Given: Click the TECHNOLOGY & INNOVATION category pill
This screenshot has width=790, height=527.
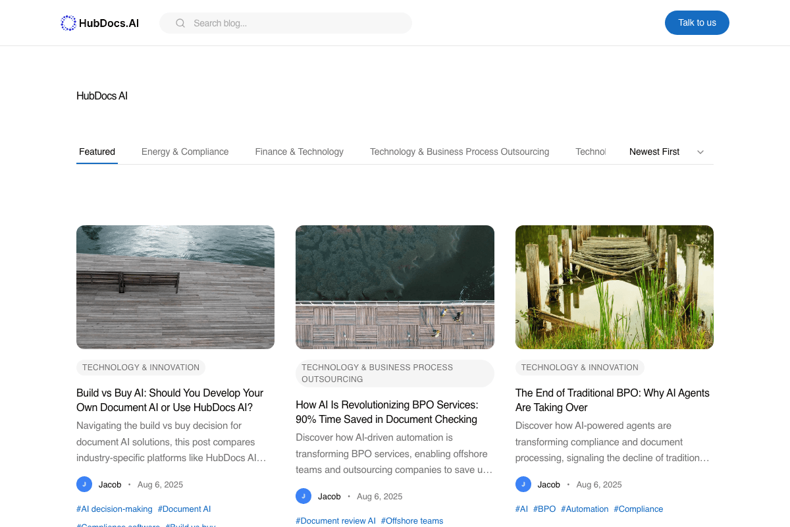Looking at the screenshot, I should coord(140,368).
